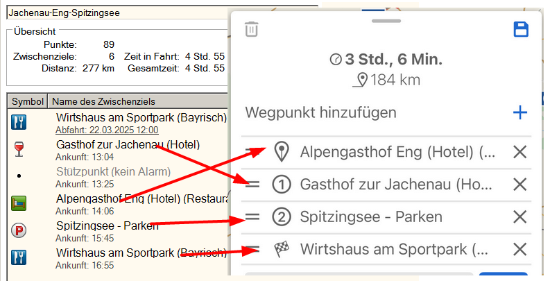Click the checkered flag destination icon
550x281 pixels.
pyautogui.click(x=281, y=250)
